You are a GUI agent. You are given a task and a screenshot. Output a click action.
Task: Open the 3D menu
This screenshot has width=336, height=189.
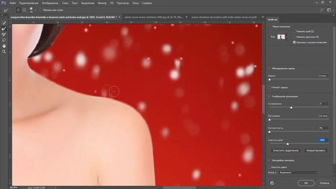[x=112, y=3]
